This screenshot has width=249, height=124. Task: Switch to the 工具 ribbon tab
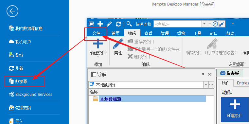point(198,33)
